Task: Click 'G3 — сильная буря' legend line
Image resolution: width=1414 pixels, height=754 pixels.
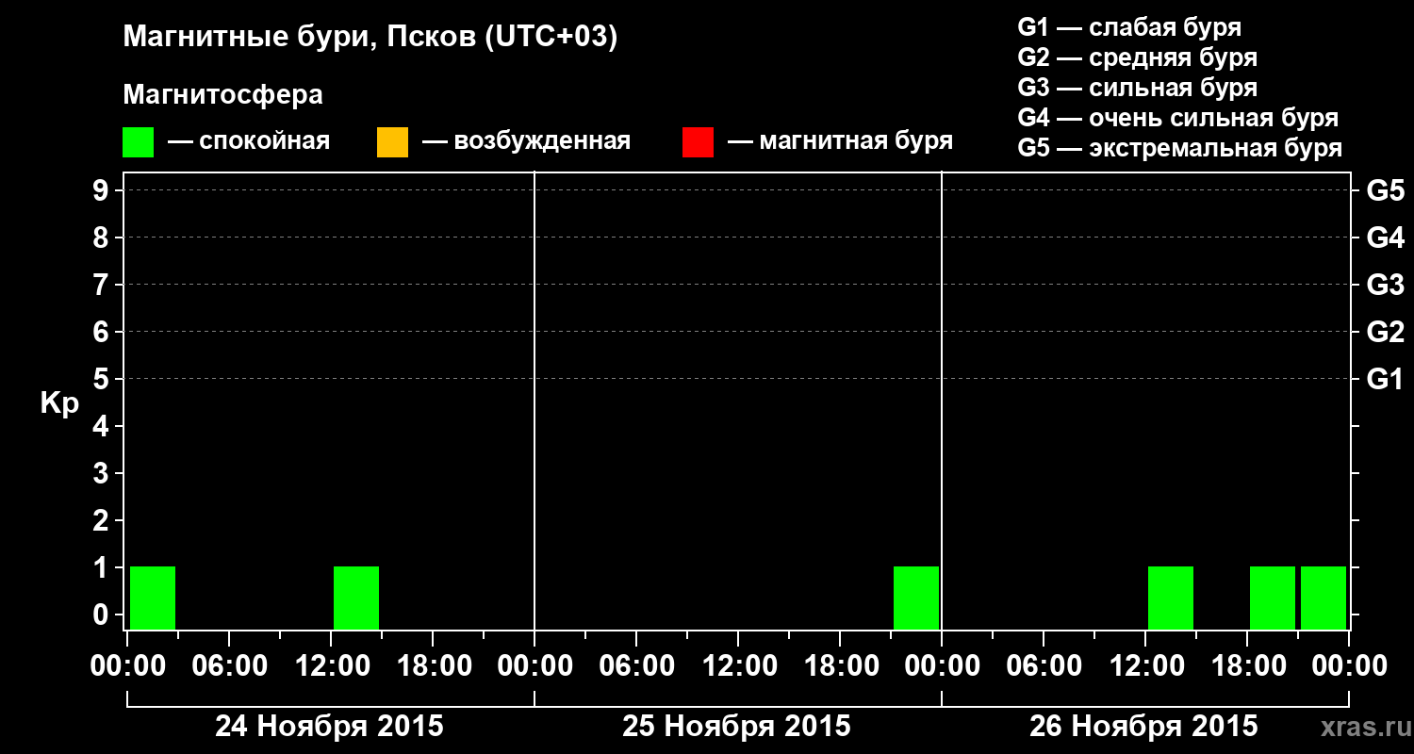Action: click(1137, 88)
